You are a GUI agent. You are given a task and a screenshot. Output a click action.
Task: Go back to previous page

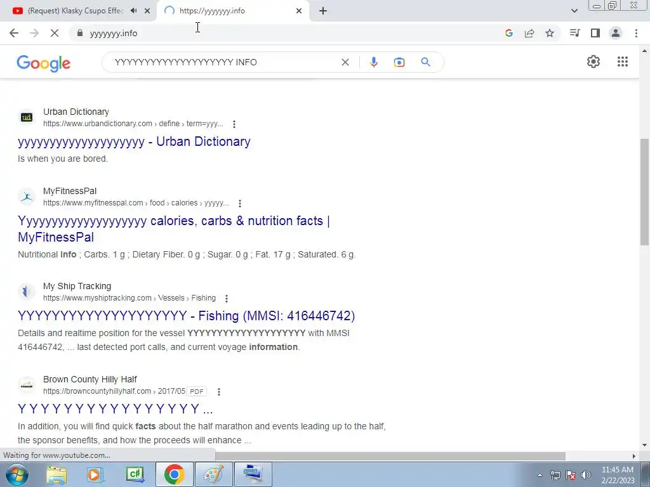pyautogui.click(x=14, y=33)
